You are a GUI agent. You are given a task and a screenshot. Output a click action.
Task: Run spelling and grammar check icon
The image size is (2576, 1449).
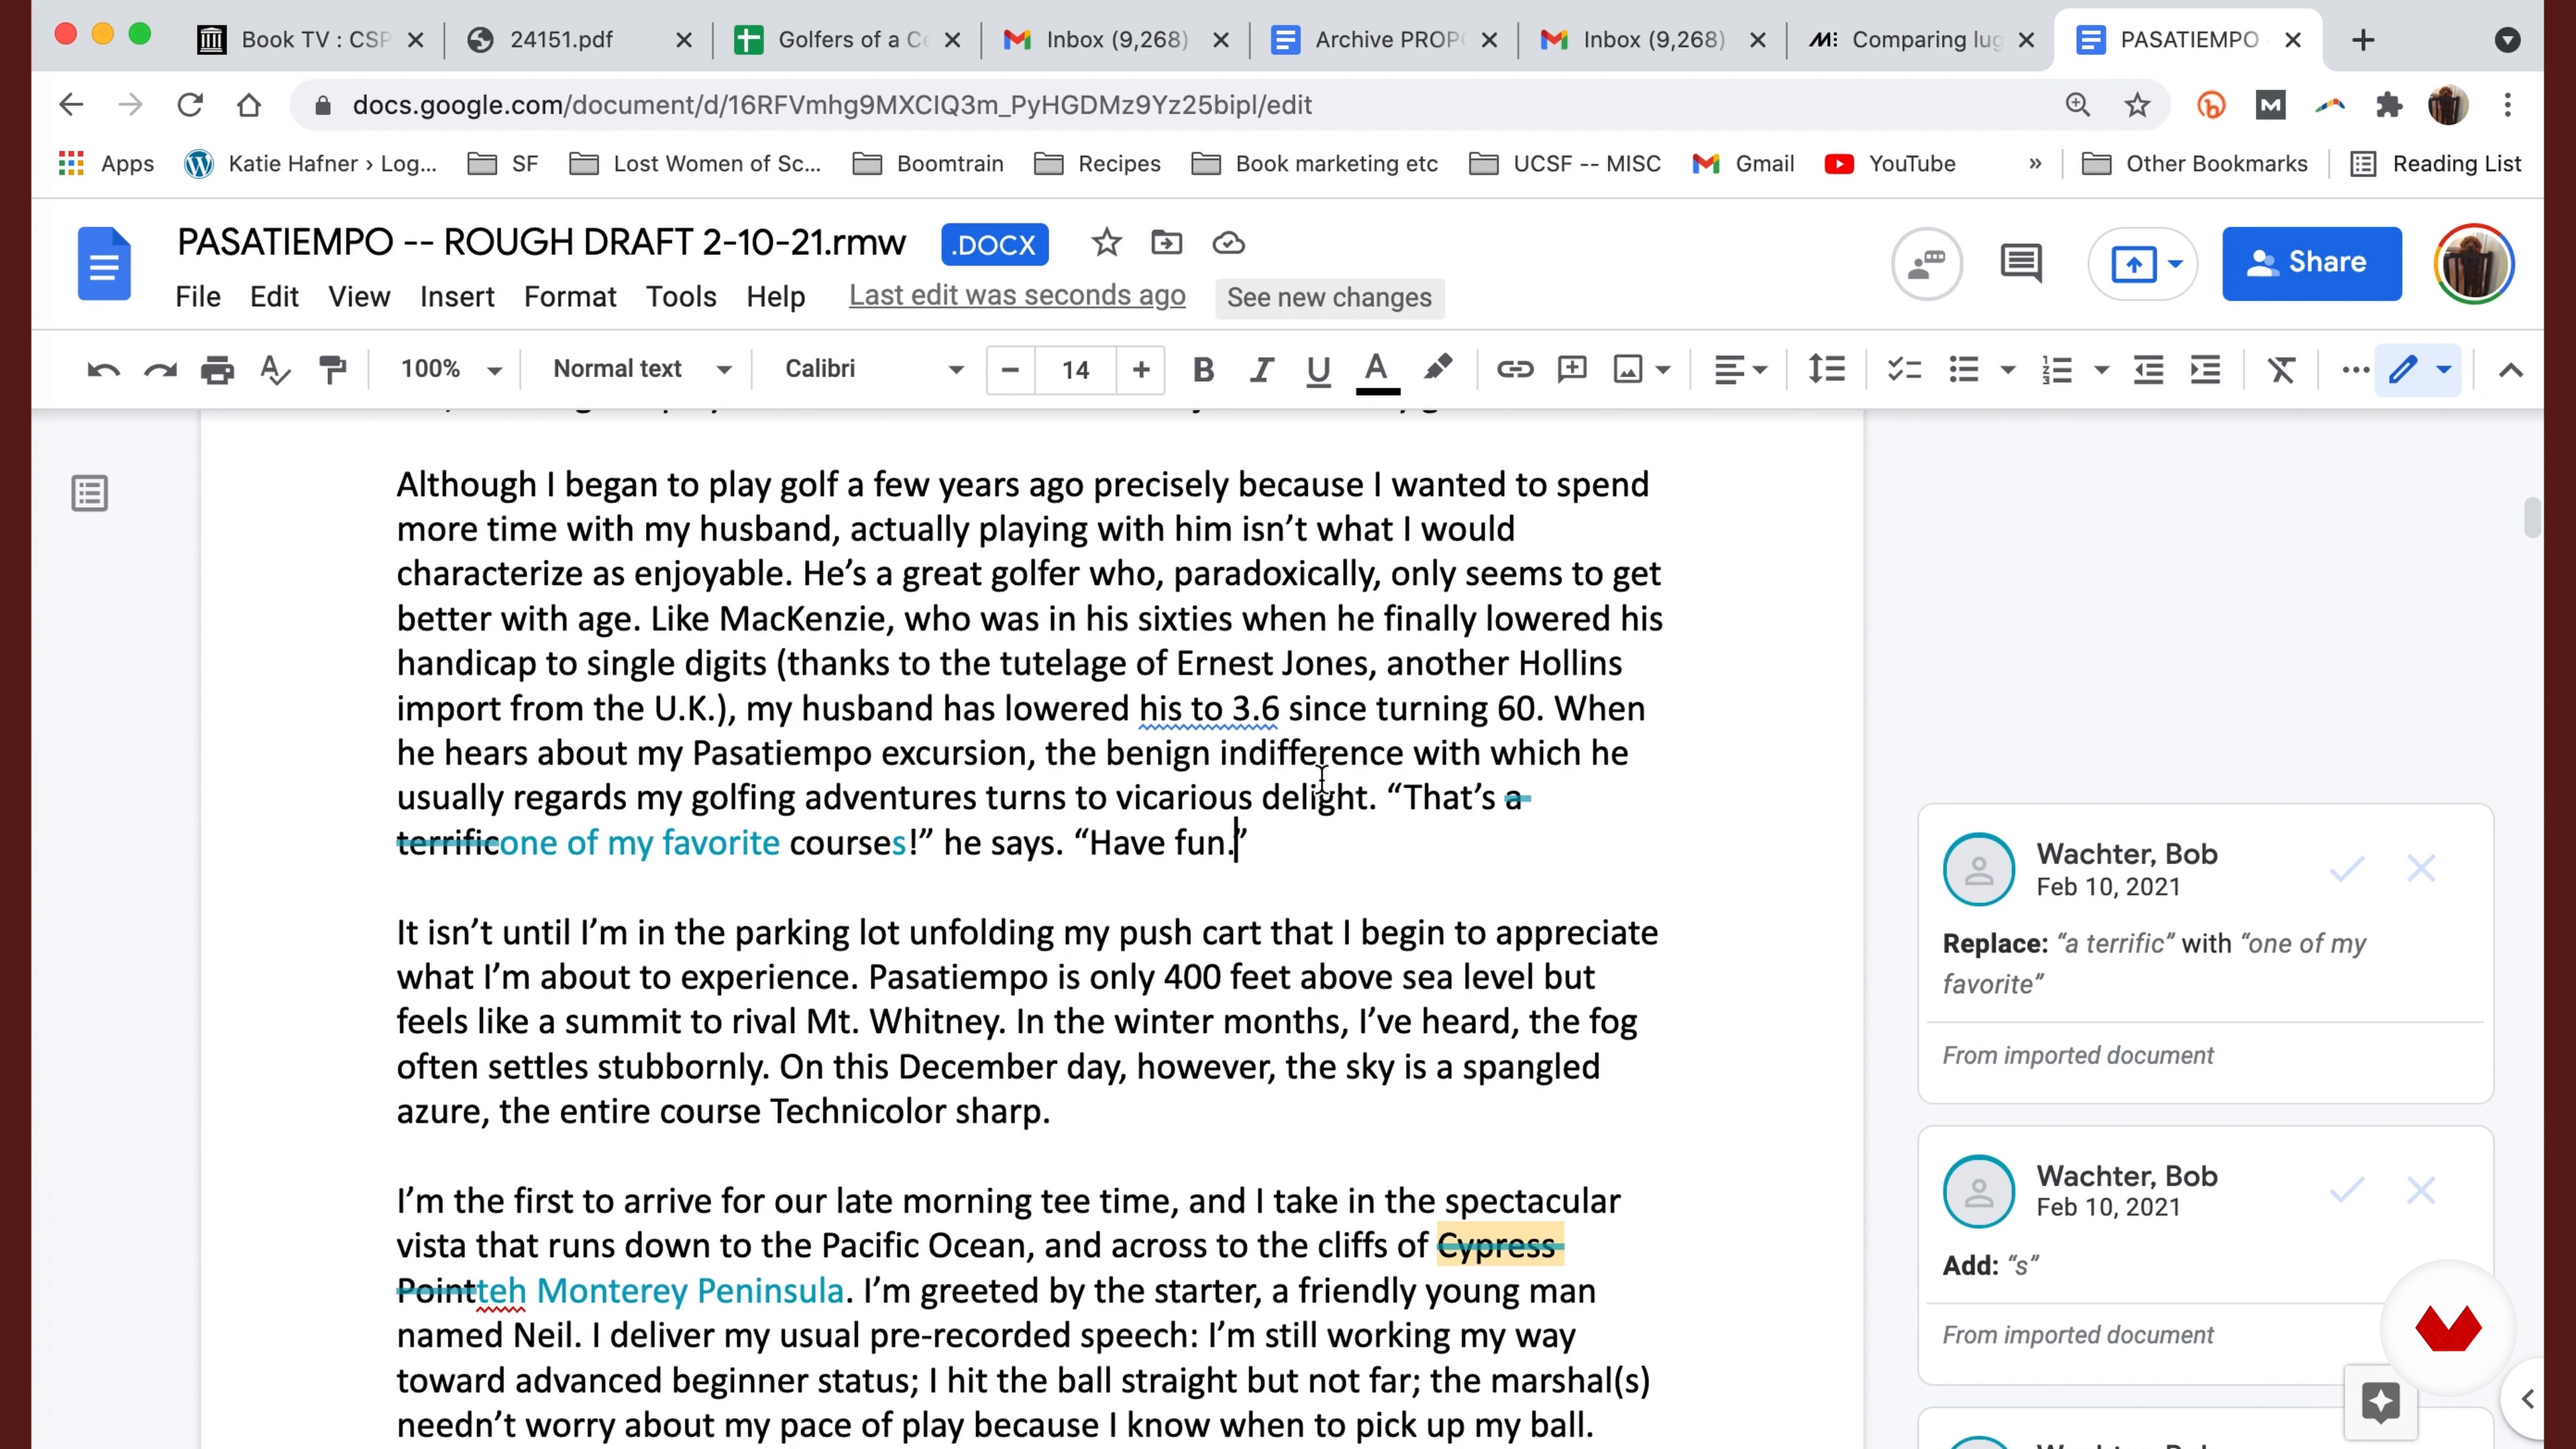(274, 370)
